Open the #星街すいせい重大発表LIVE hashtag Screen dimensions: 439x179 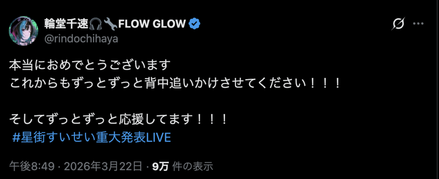click(x=92, y=137)
